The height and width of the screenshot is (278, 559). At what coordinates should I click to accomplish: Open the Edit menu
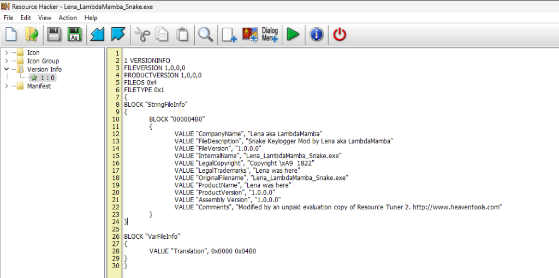coord(26,17)
